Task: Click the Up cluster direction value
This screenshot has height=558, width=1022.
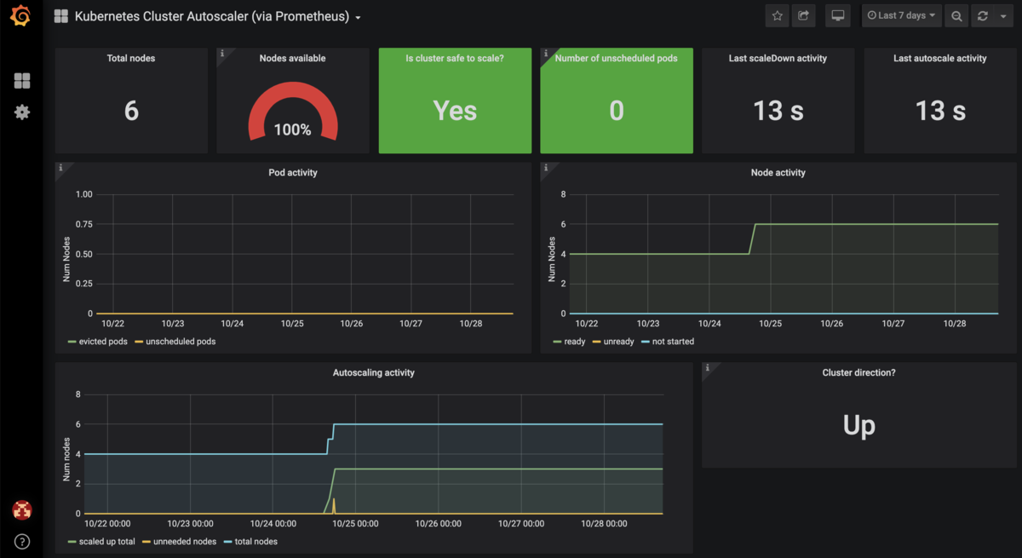Action: click(859, 425)
